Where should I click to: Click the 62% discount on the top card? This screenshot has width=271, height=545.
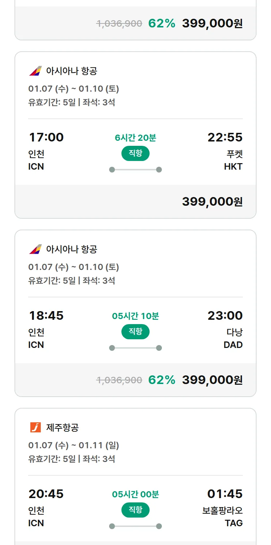click(162, 23)
